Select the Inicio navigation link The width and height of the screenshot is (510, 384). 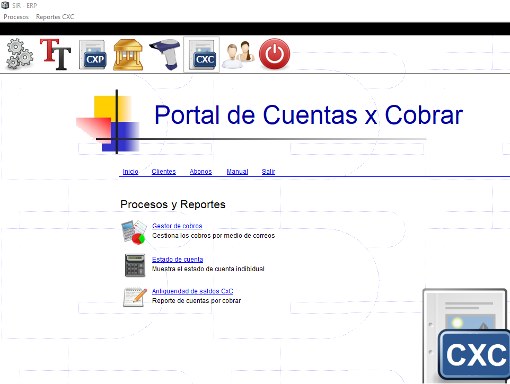tap(130, 171)
